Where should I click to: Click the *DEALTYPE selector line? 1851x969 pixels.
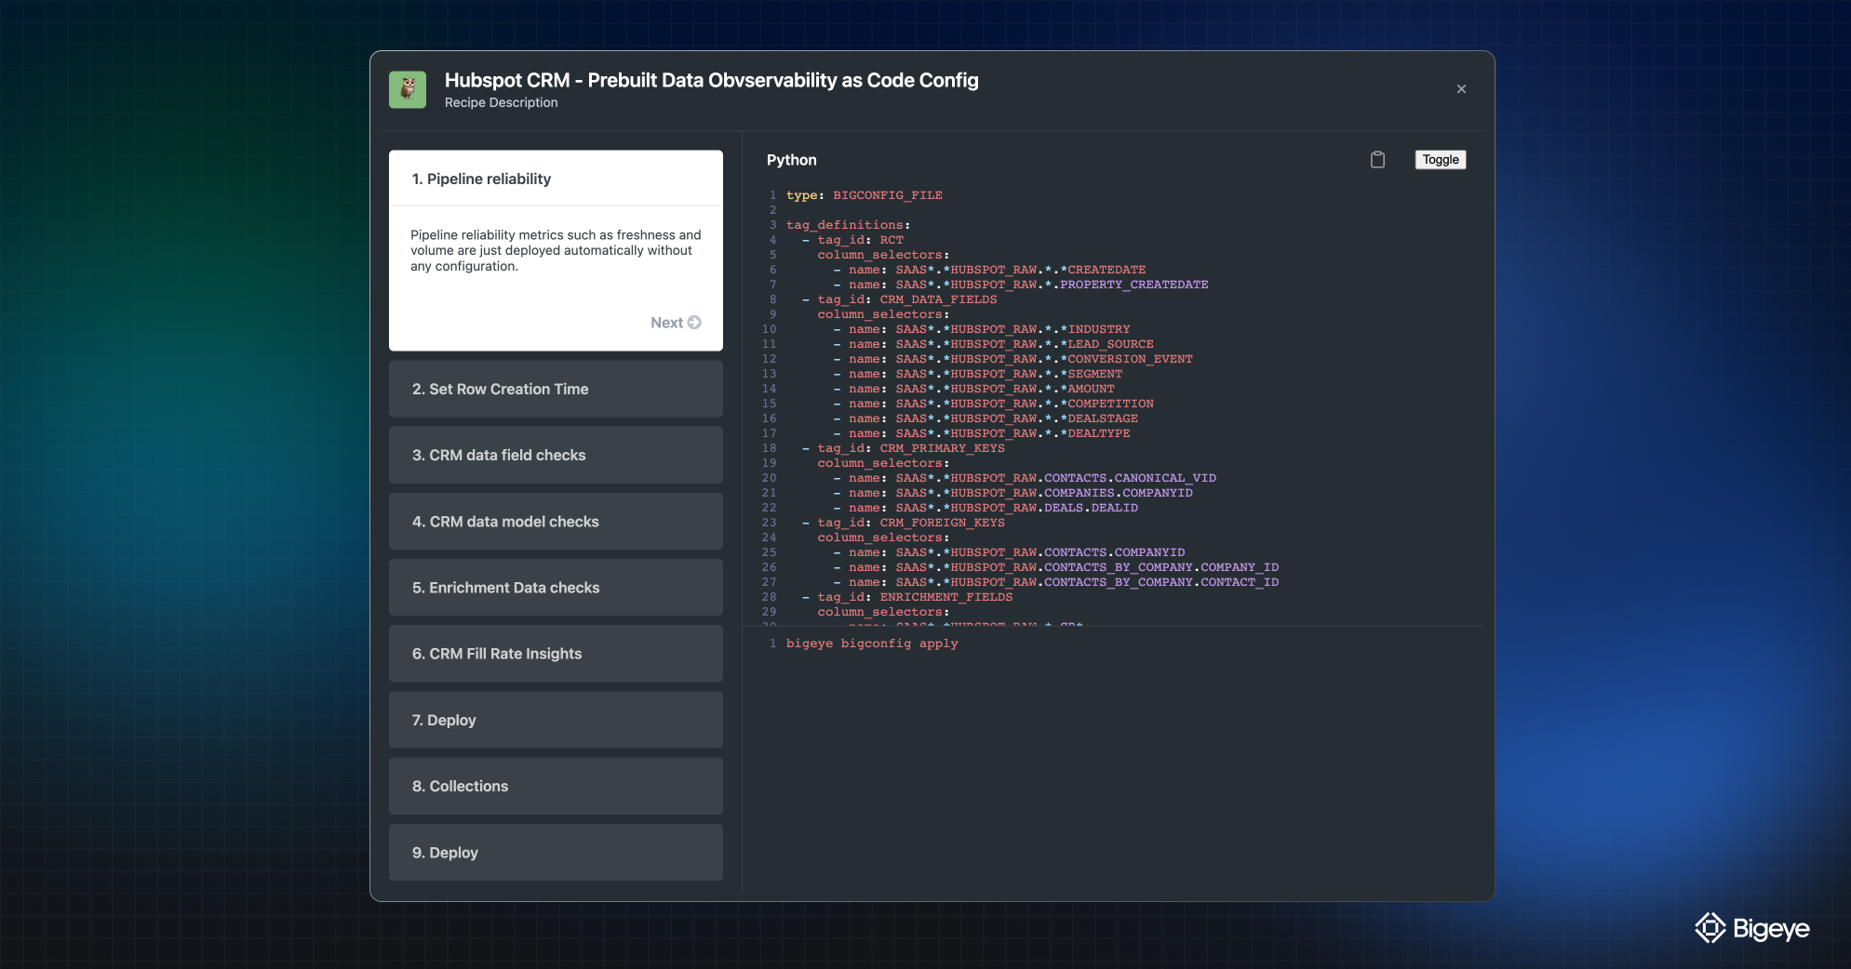(982, 433)
